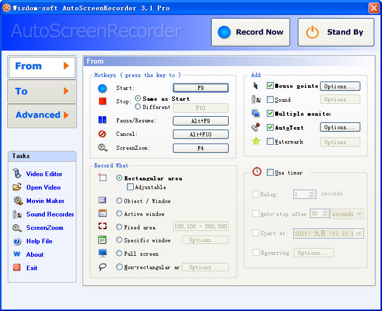Click the Full screen monitor icon
Screen dimensions: 382x311
[103, 253]
